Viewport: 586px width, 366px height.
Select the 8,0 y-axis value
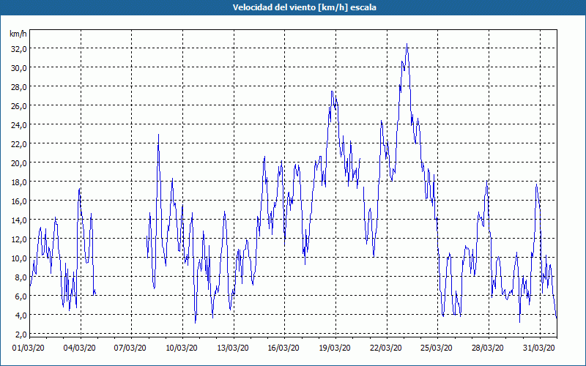pyautogui.click(x=21, y=277)
